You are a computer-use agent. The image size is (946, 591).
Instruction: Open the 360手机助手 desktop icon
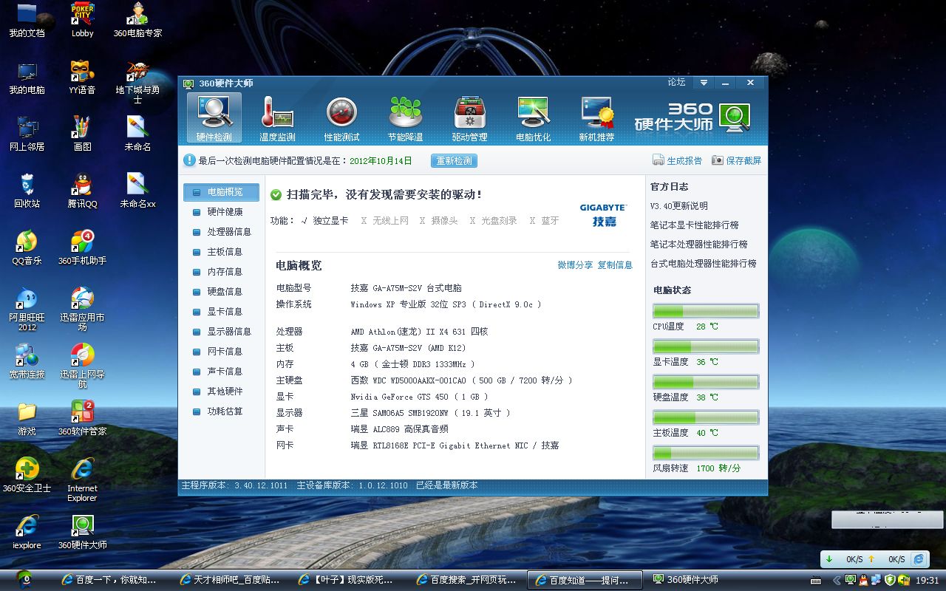pyautogui.click(x=82, y=247)
